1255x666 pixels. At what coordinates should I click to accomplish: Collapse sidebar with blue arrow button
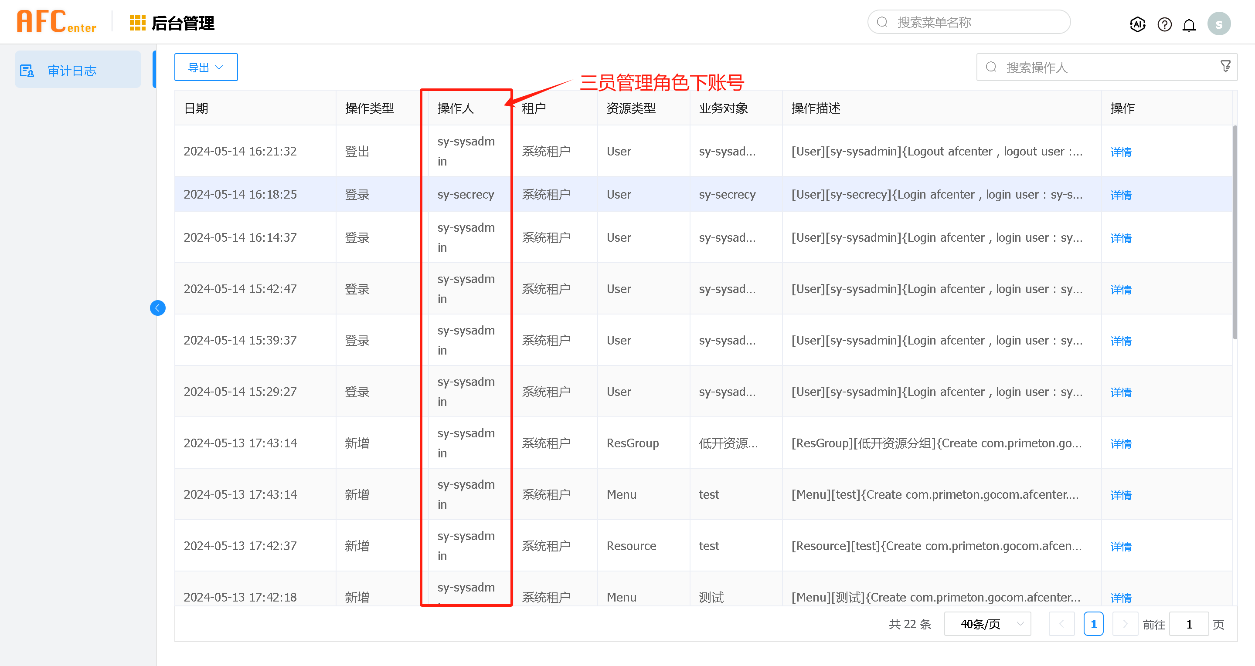pos(157,308)
